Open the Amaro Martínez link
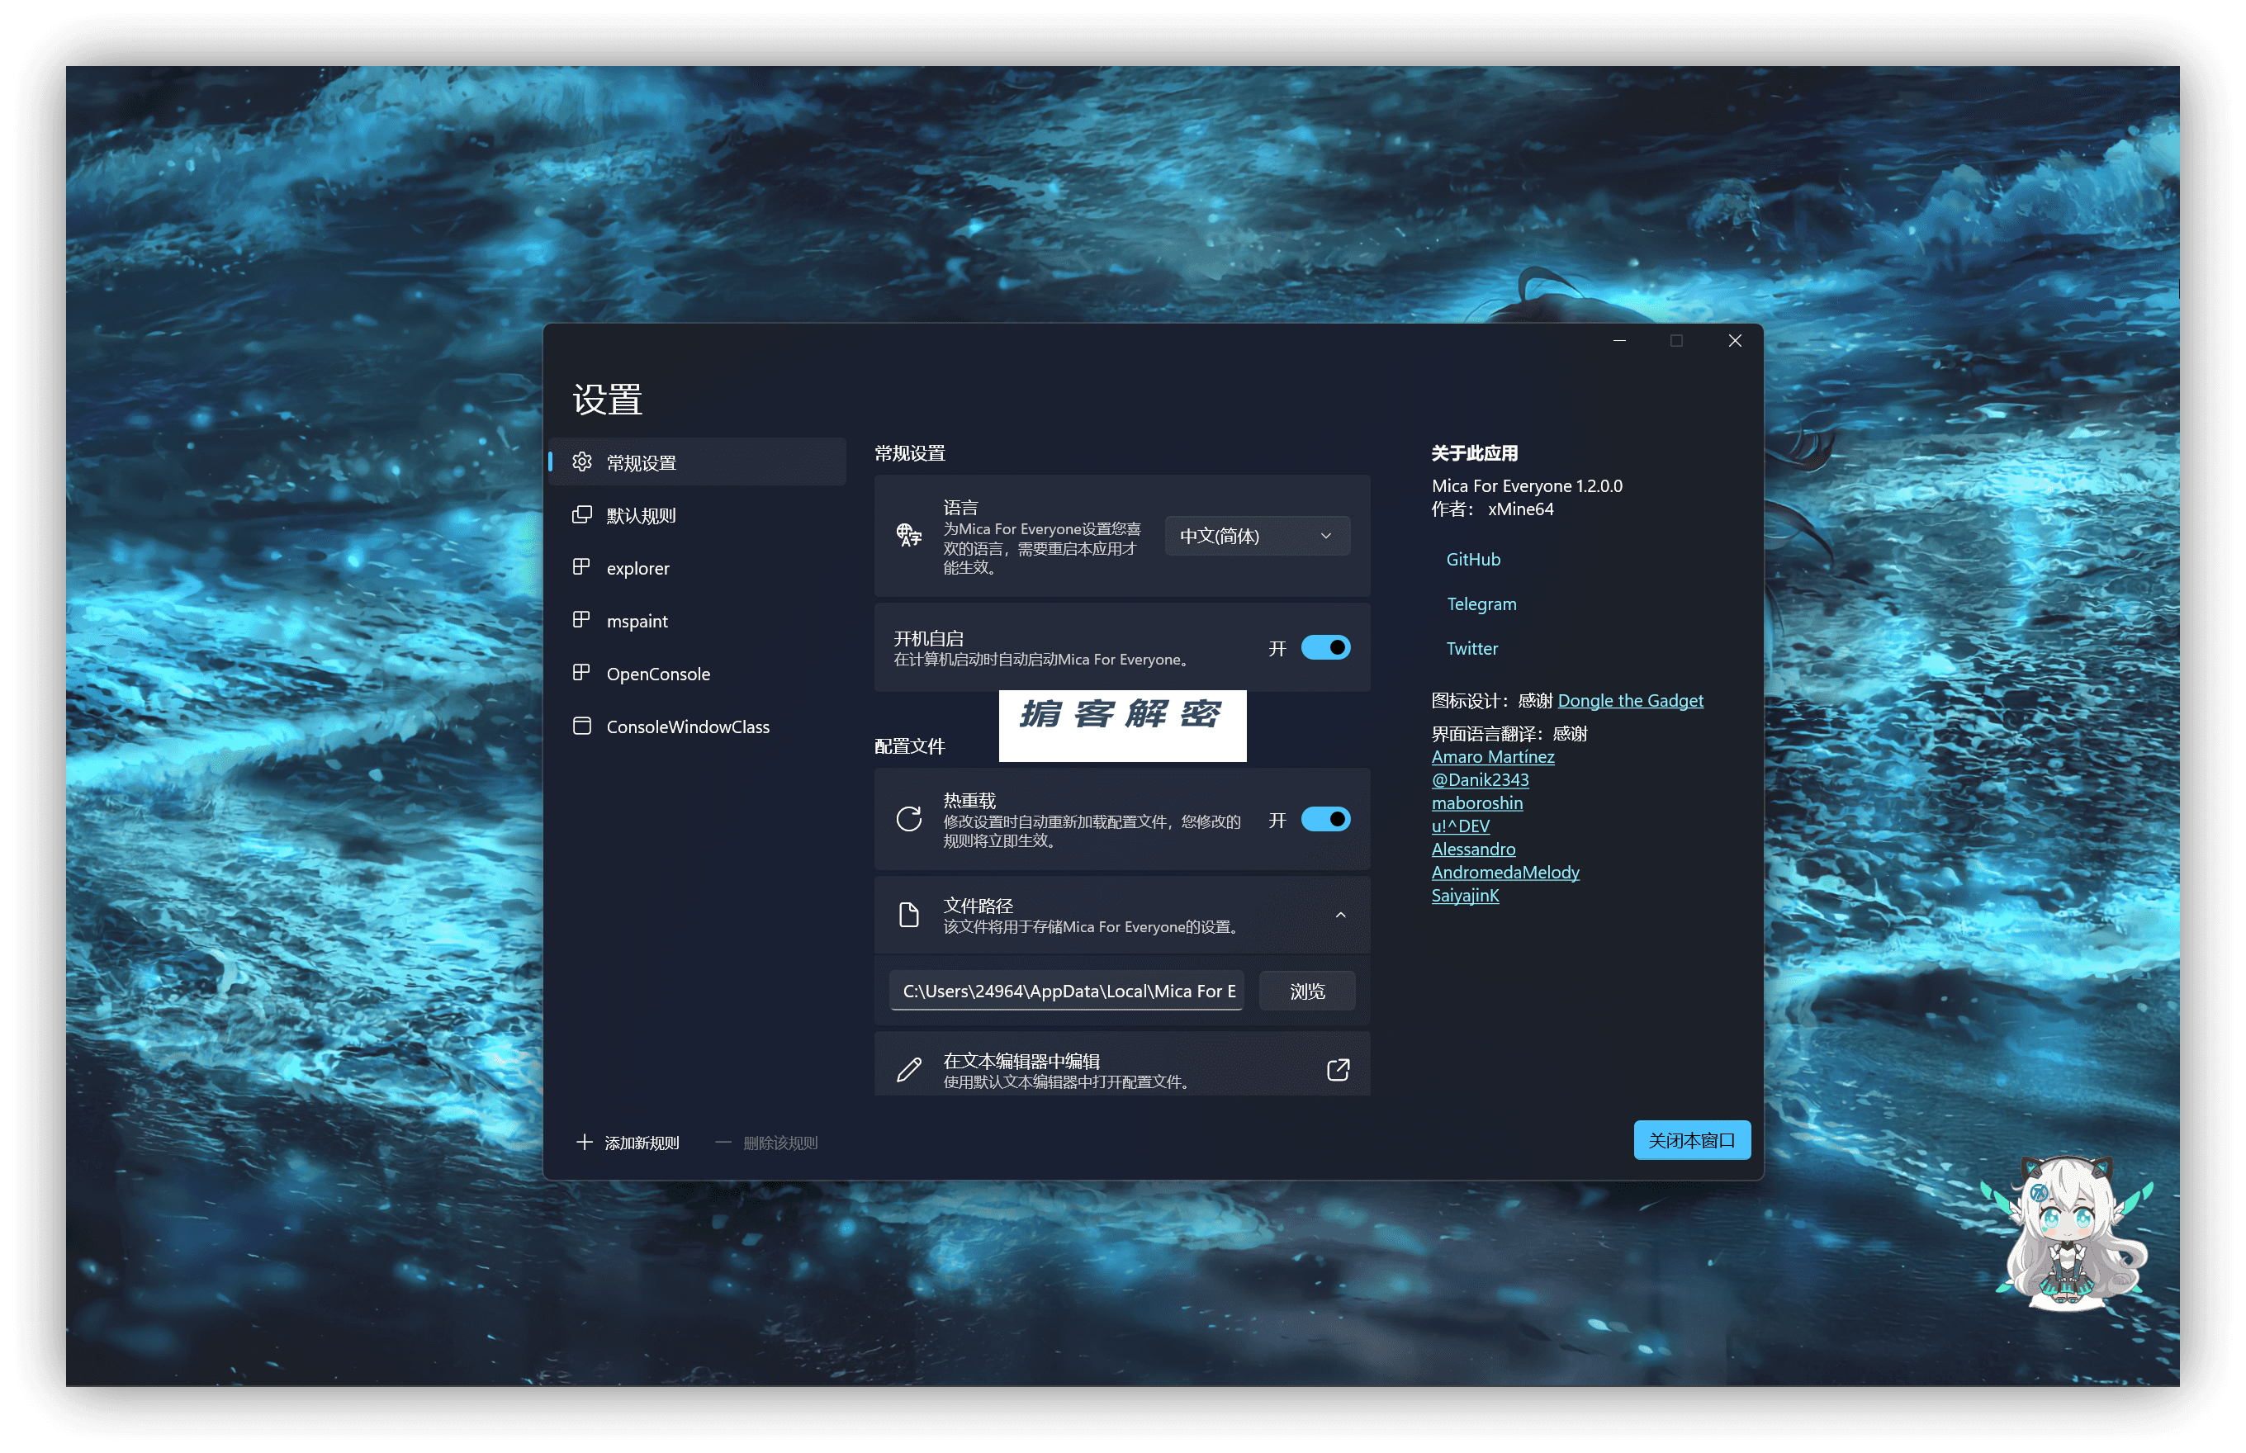 coord(1492,755)
